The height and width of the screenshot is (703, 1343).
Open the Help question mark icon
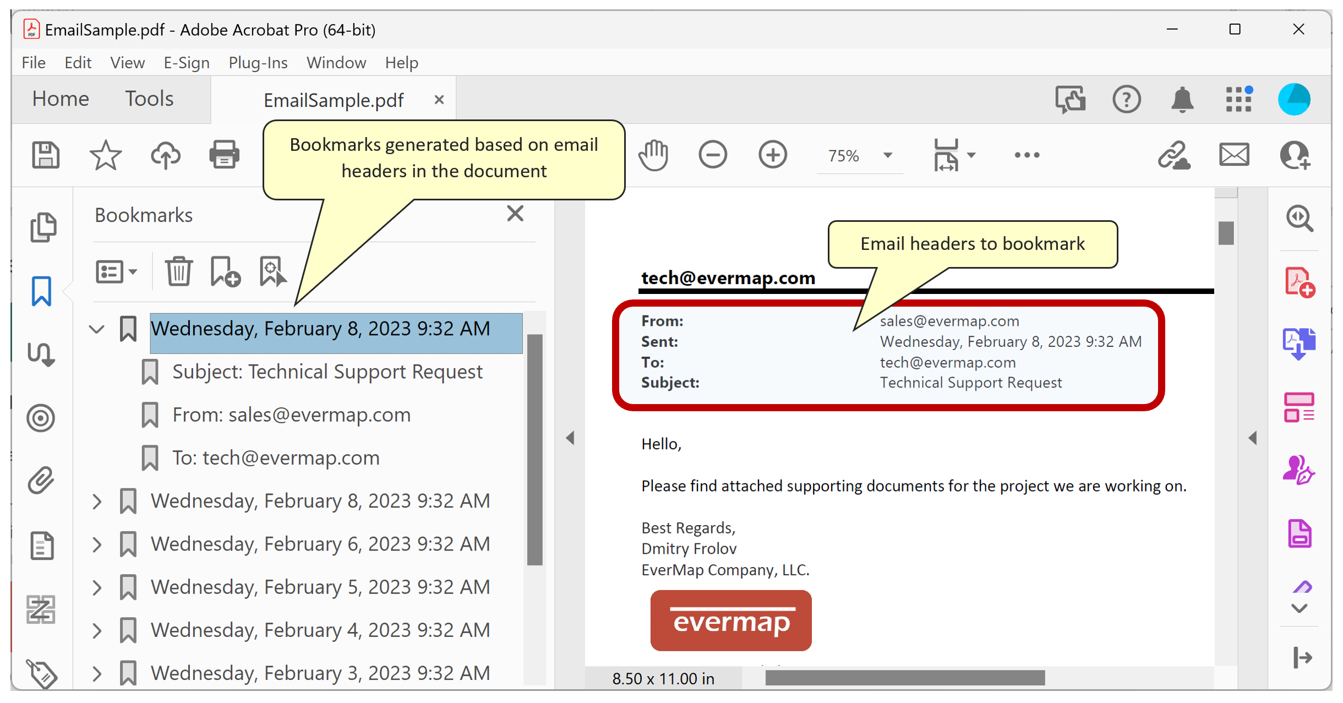1126,100
